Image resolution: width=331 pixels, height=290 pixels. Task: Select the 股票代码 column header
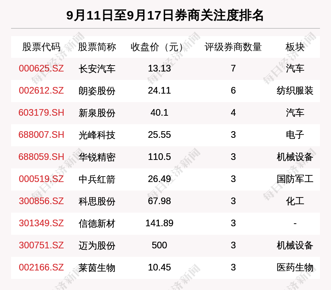pos(41,47)
